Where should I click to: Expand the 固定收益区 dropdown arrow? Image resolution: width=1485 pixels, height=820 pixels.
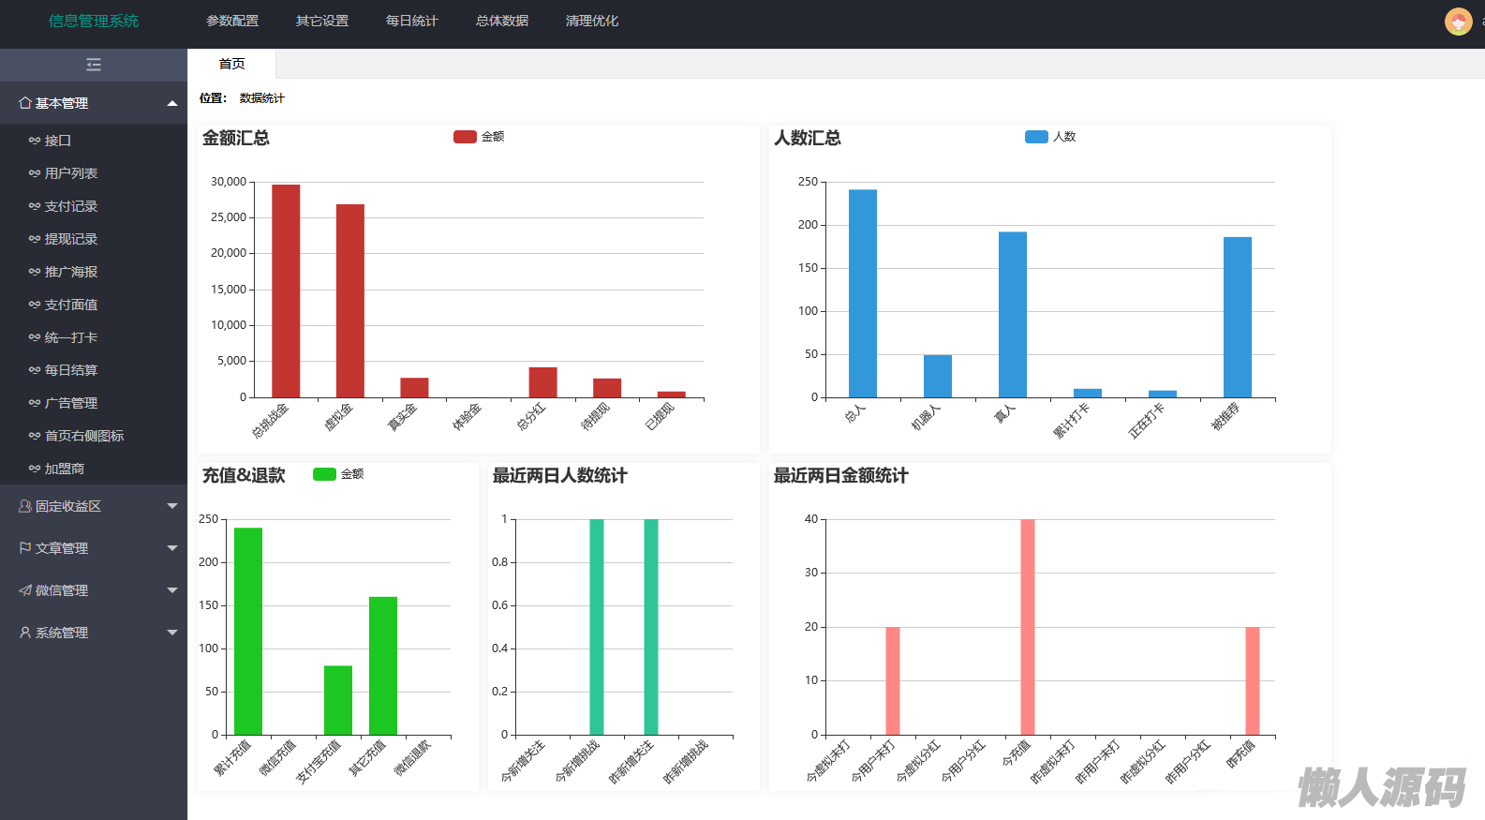(x=172, y=506)
